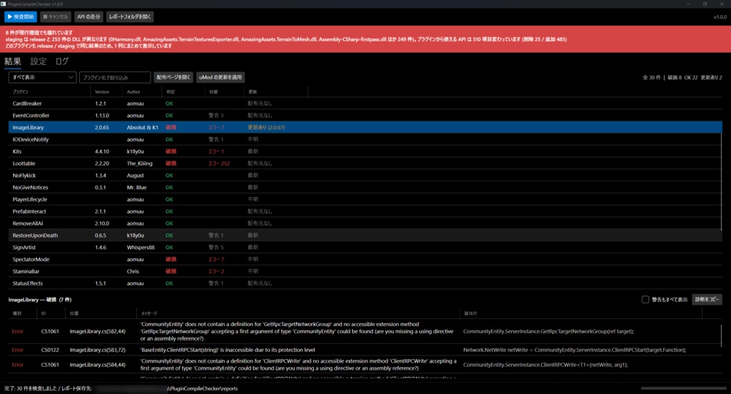
Task: Select the StatusEffects plugin row
Action: pyautogui.click(x=365, y=283)
